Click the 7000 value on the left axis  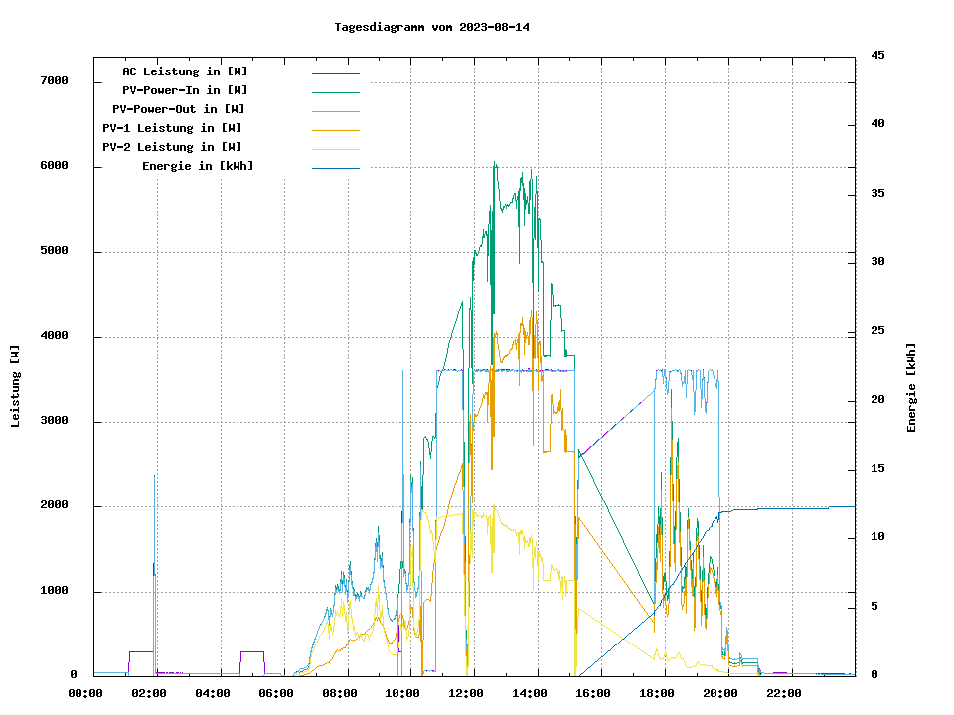(54, 81)
